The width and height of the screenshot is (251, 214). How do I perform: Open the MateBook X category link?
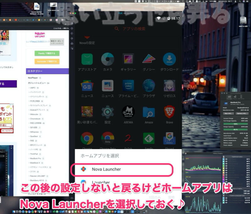(x=35, y=163)
